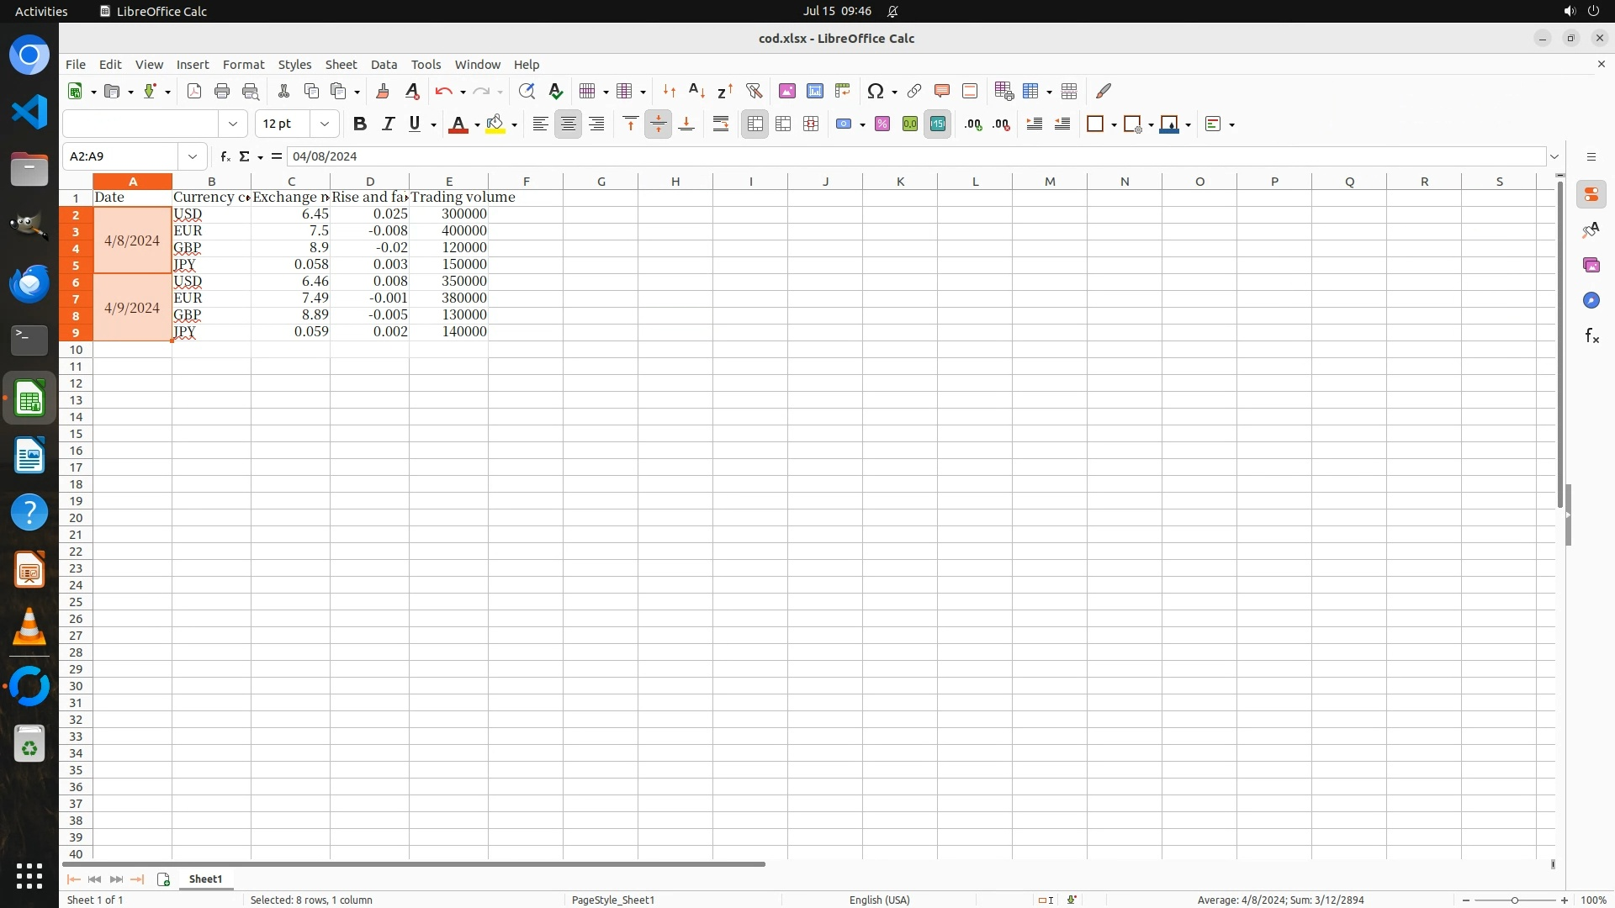
Task: Open the sidebar Navigator icon
Action: click(1591, 301)
